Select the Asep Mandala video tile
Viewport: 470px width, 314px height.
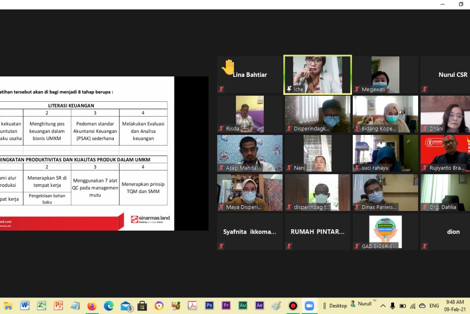(250, 153)
